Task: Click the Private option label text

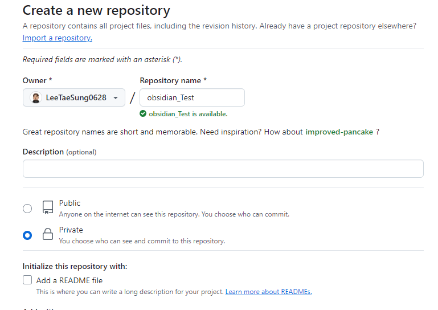Action: [x=71, y=230]
